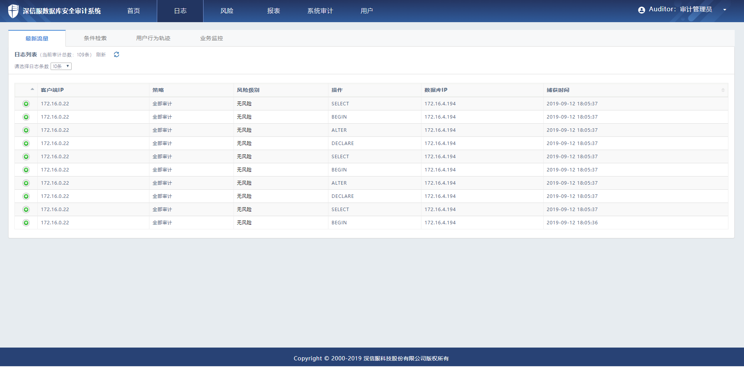
Task: Switch to the 条件检索 tab
Action: point(95,38)
